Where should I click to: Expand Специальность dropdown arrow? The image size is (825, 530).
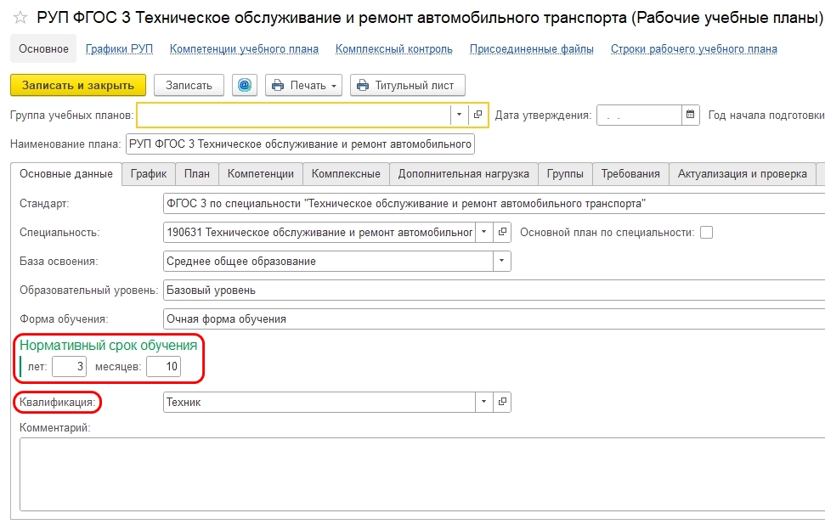(484, 232)
